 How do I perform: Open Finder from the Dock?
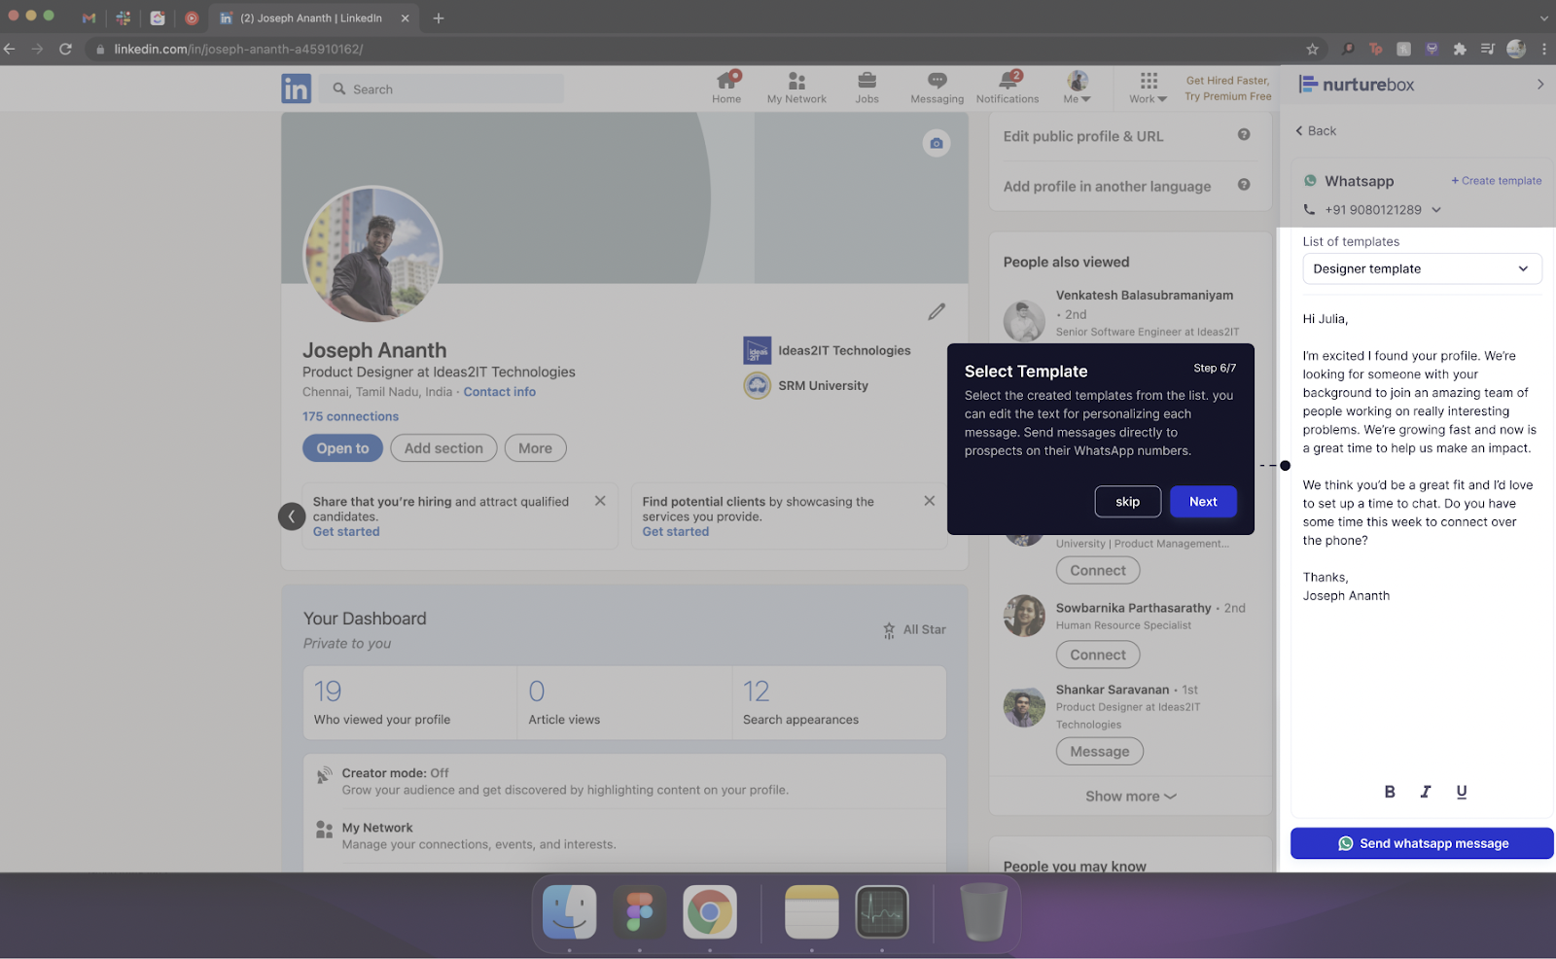pos(569,912)
